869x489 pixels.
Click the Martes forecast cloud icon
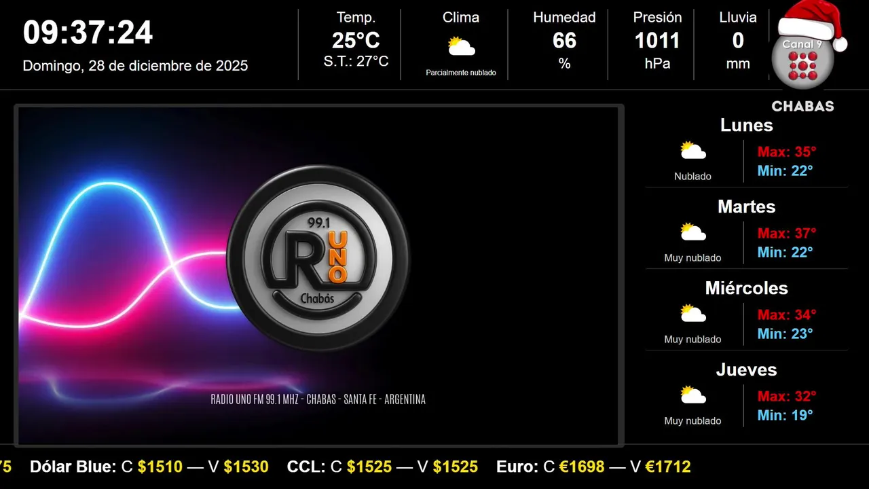click(x=693, y=232)
